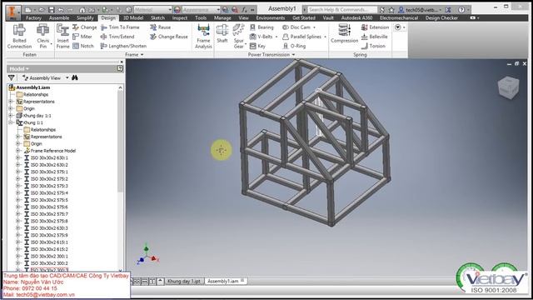Expand the Frame Reference Model node
533x300 pixels.
click(18, 151)
